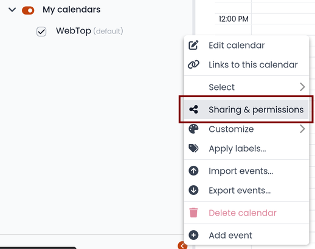Click the trash icon for Delete calendar

click(193, 213)
